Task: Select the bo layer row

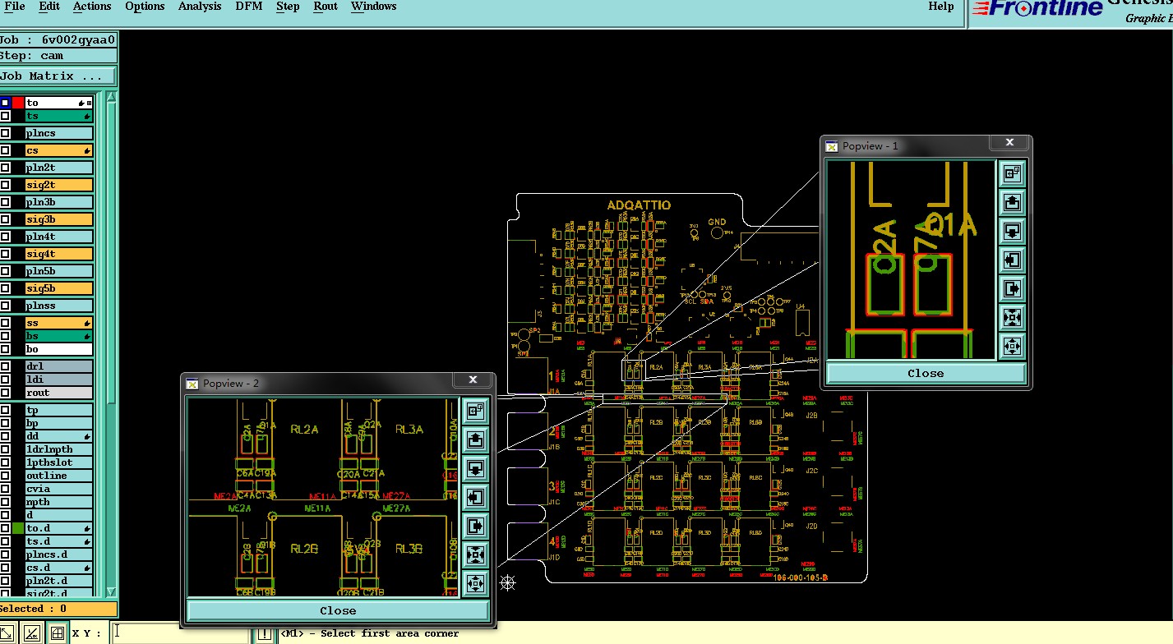Action: point(58,350)
